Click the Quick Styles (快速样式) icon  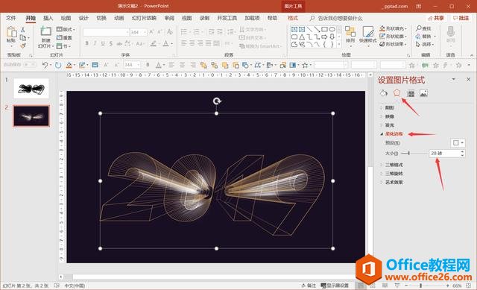pyautogui.click(x=367, y=34)
